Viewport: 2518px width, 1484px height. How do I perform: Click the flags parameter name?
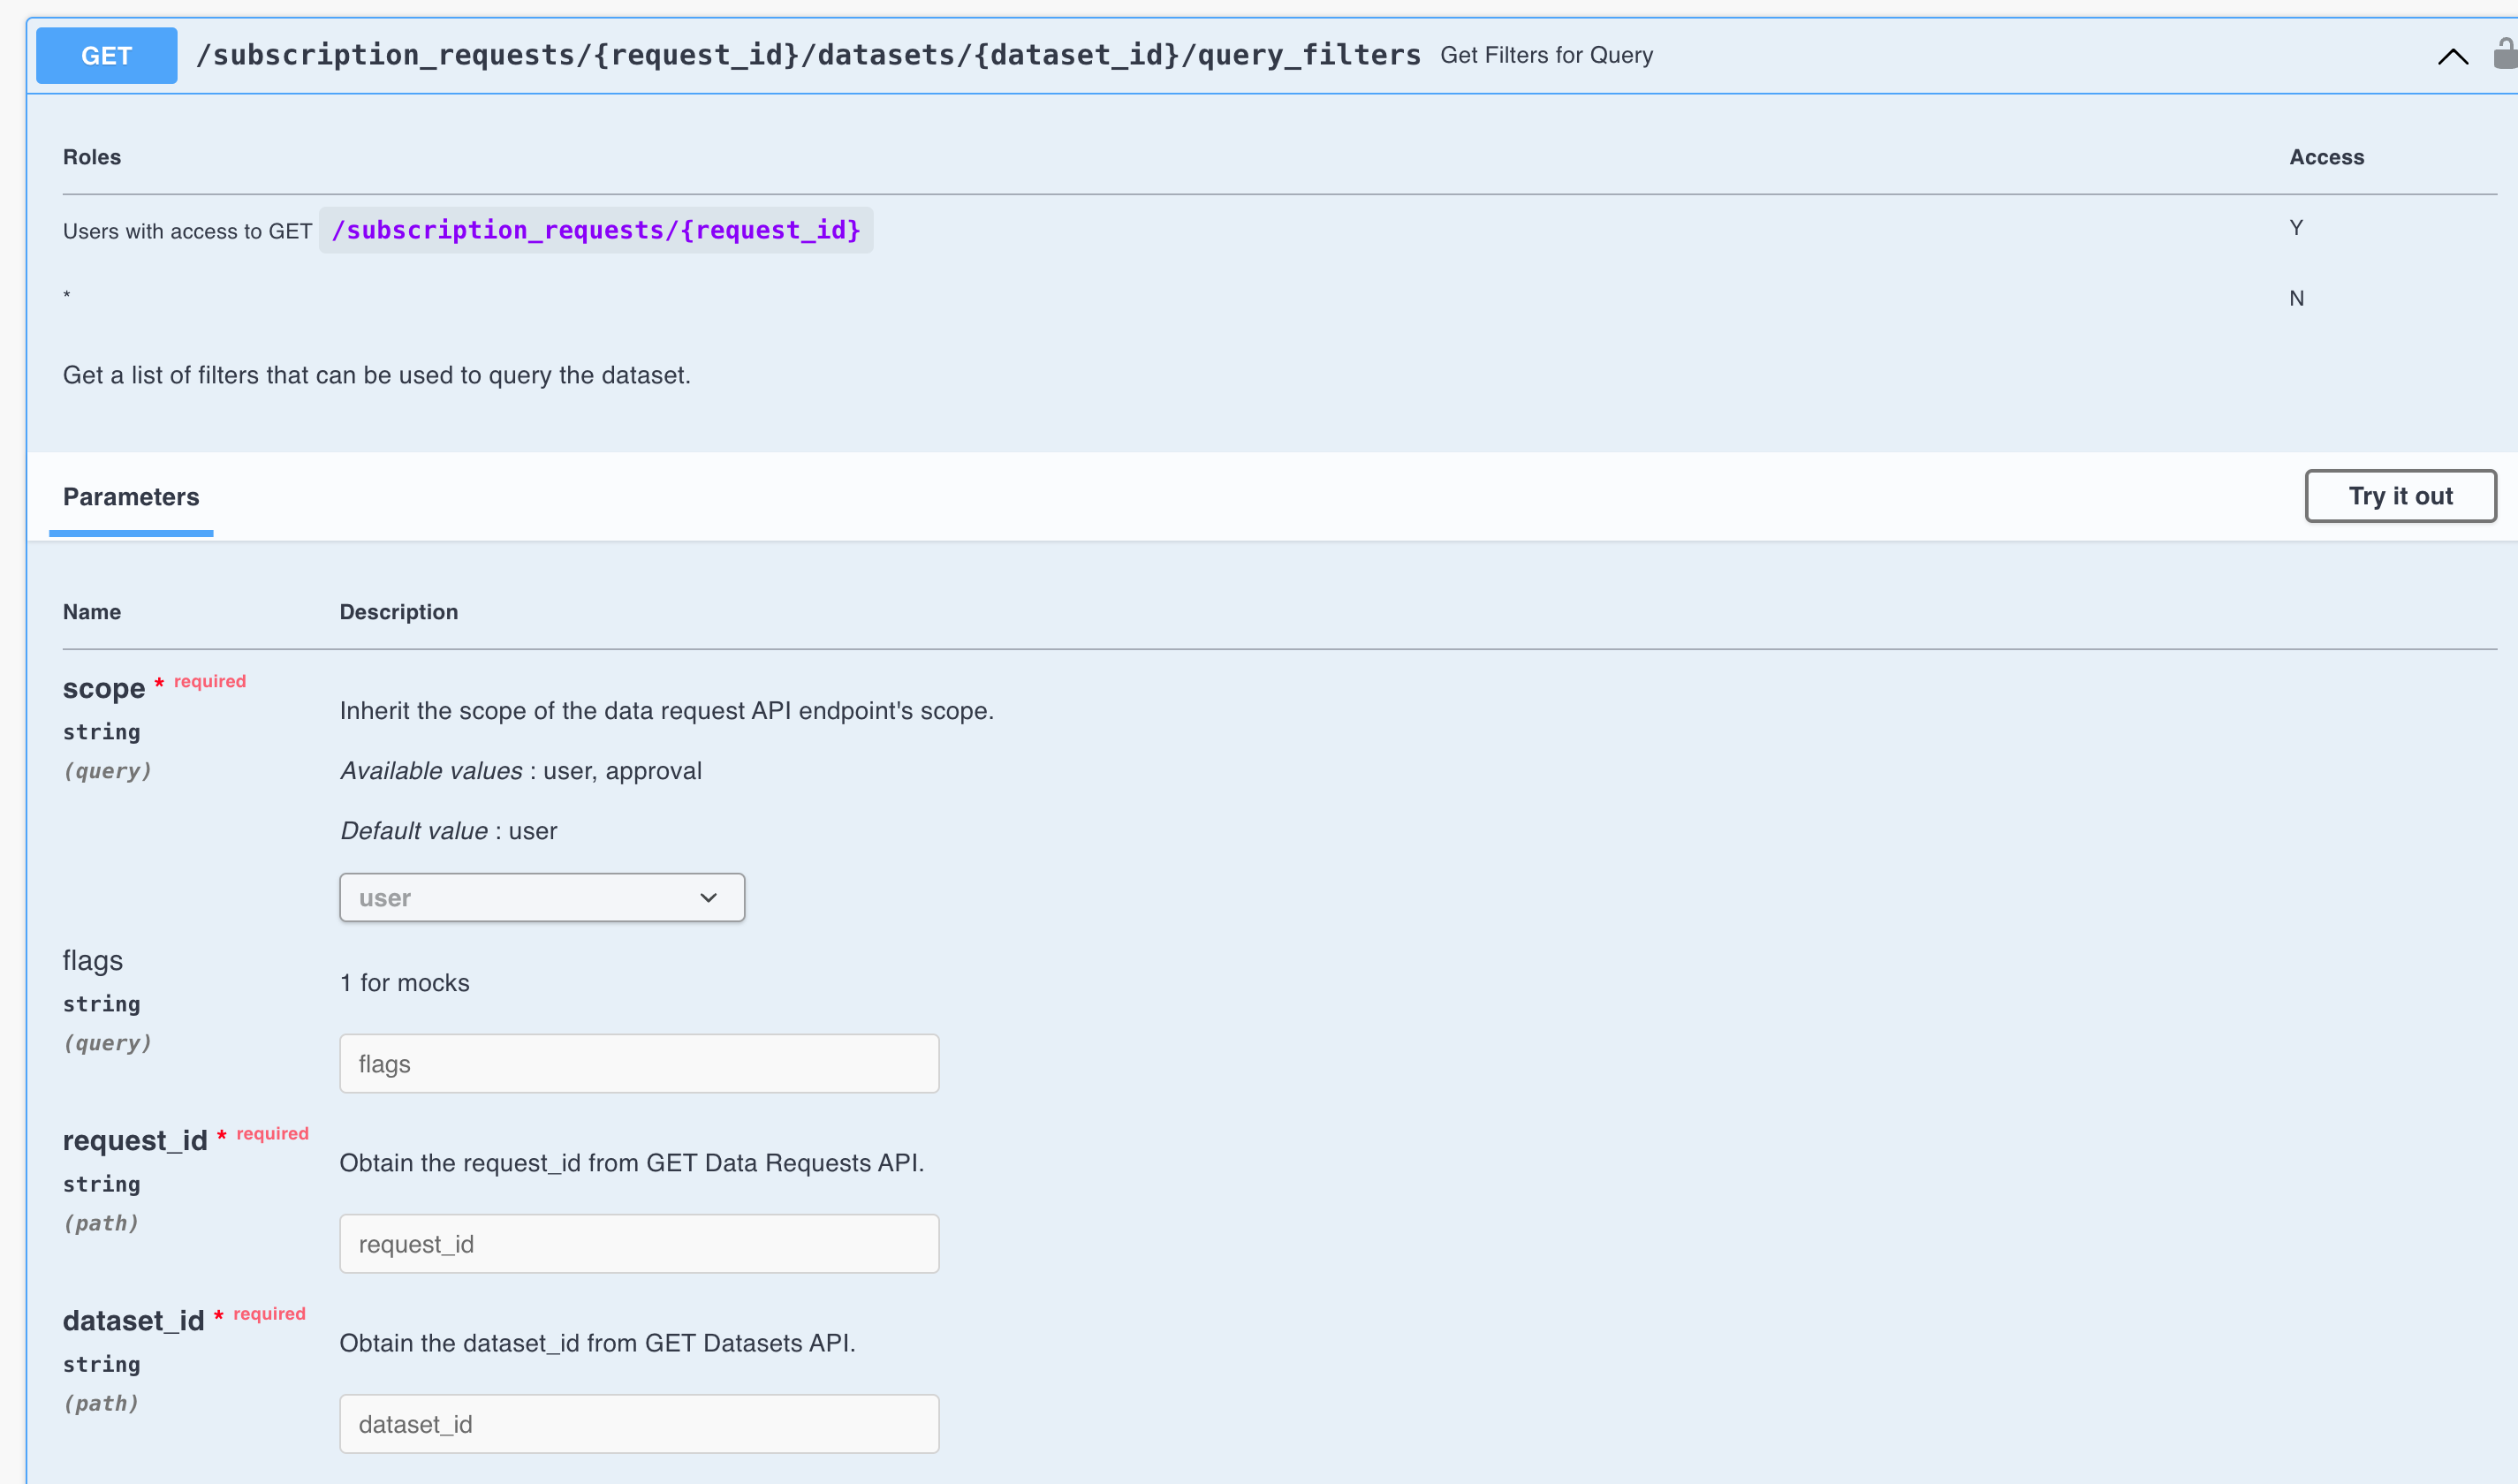93,960
